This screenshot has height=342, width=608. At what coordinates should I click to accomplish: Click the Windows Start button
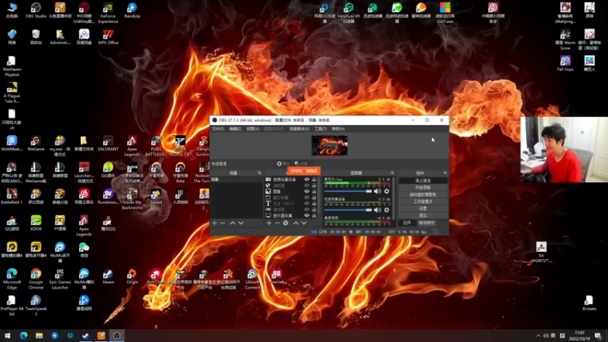(7, 336)
